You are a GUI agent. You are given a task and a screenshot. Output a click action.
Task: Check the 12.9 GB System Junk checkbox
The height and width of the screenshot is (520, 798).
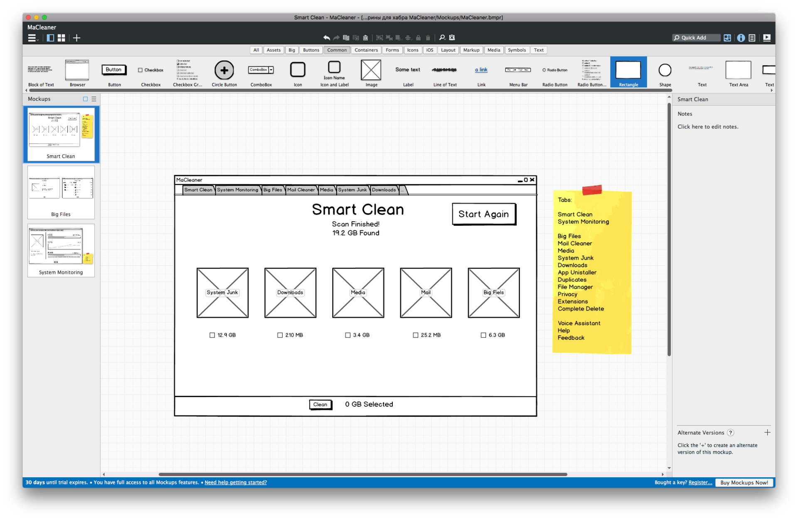tap(212, 335)
